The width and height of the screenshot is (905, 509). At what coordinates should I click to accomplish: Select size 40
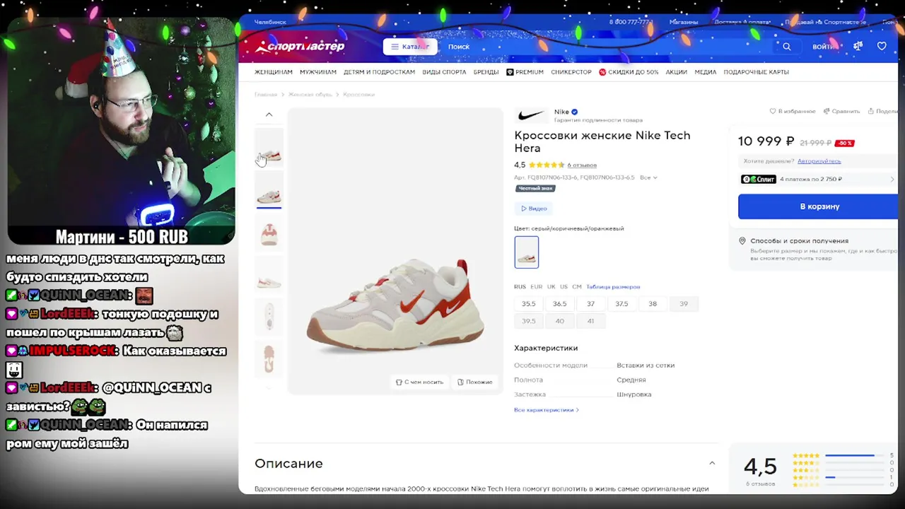click(x=559, y=321)
